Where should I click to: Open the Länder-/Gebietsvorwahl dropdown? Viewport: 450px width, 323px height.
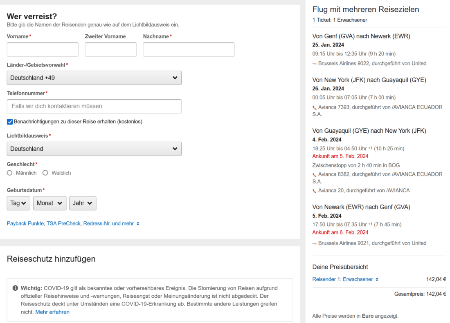click(x=94, y=78)
